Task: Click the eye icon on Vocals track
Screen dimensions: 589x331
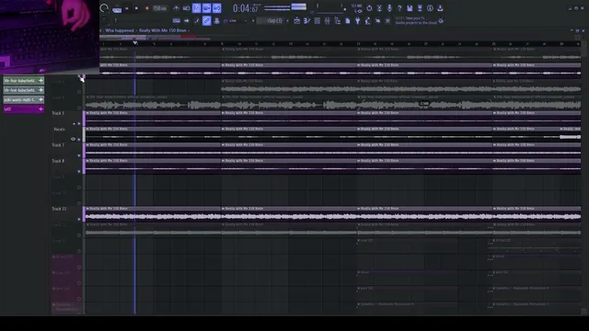Action: [x=74, y=139]
